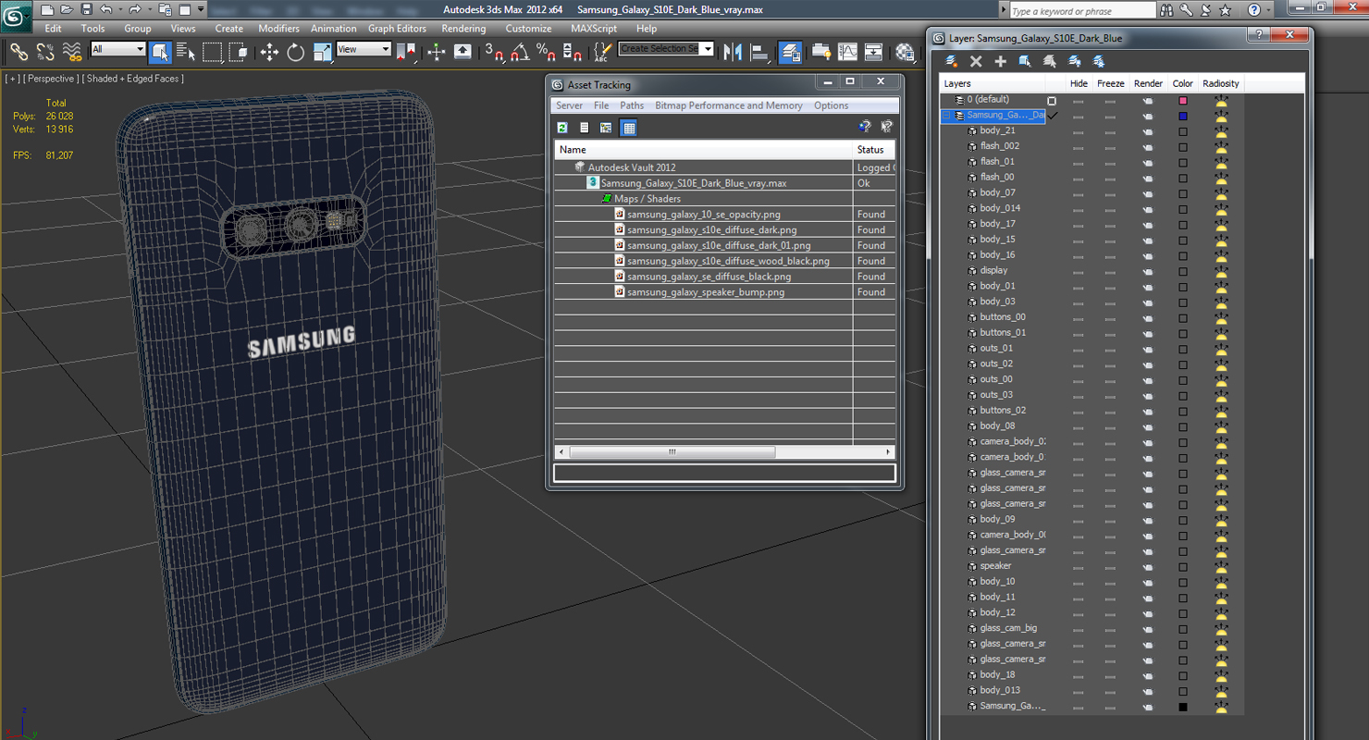This screenshot has height=740, width=1369.
Task: Click the Radiosity column header
Action: (x=1221, y=83)
